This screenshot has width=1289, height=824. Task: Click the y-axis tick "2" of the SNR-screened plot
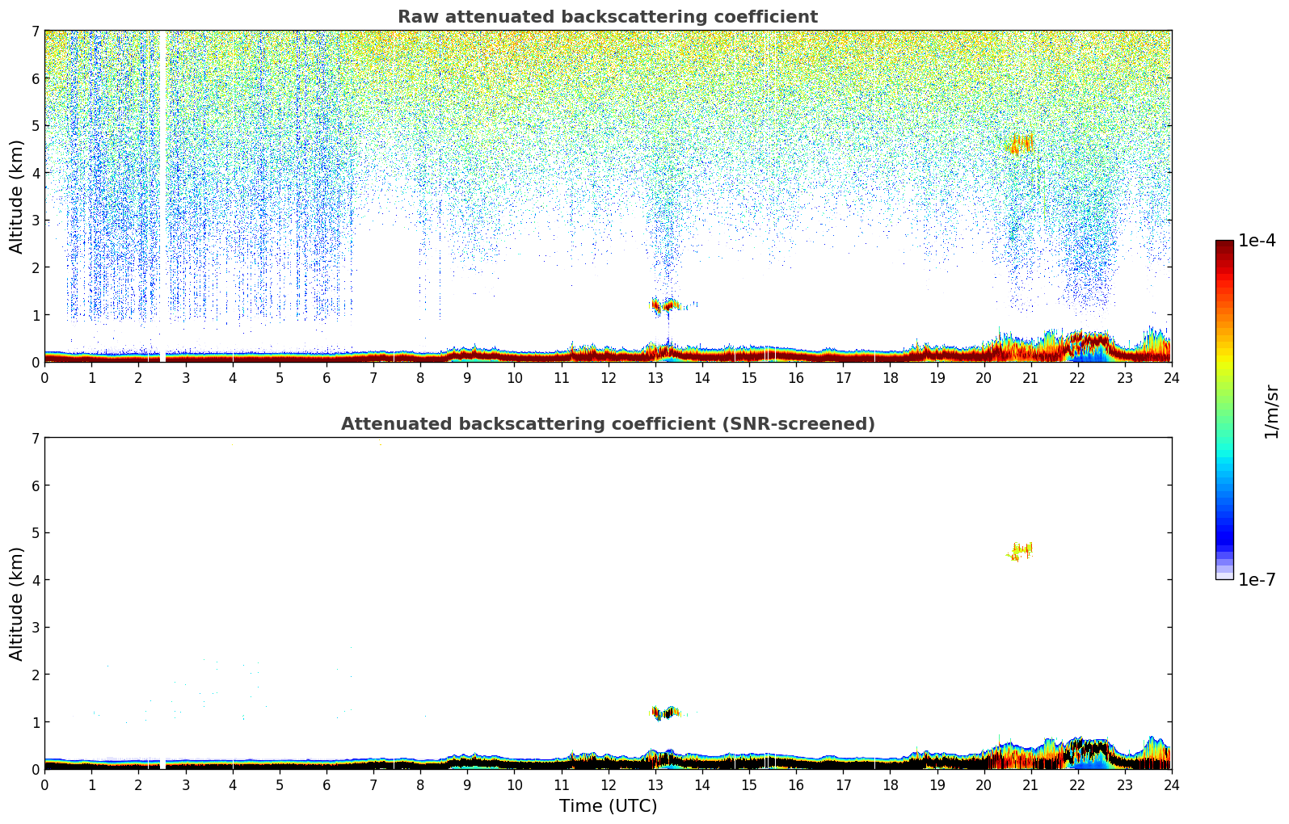pyautogui.click(x=35, y=675)
